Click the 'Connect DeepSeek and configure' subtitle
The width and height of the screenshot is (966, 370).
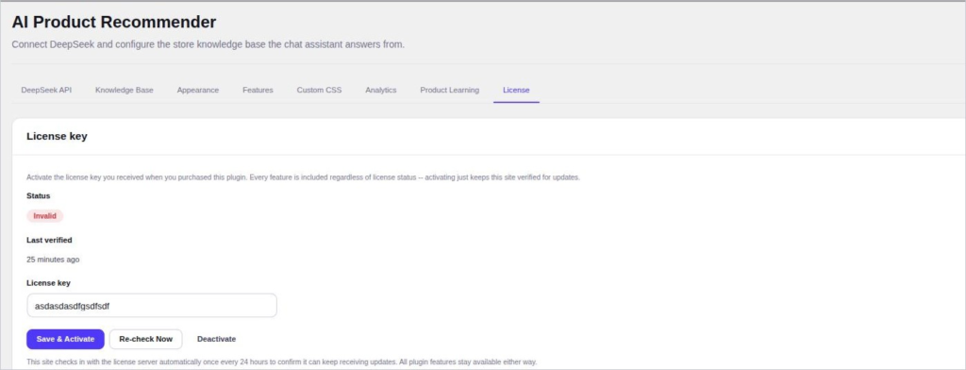click(x=208, y=44)
